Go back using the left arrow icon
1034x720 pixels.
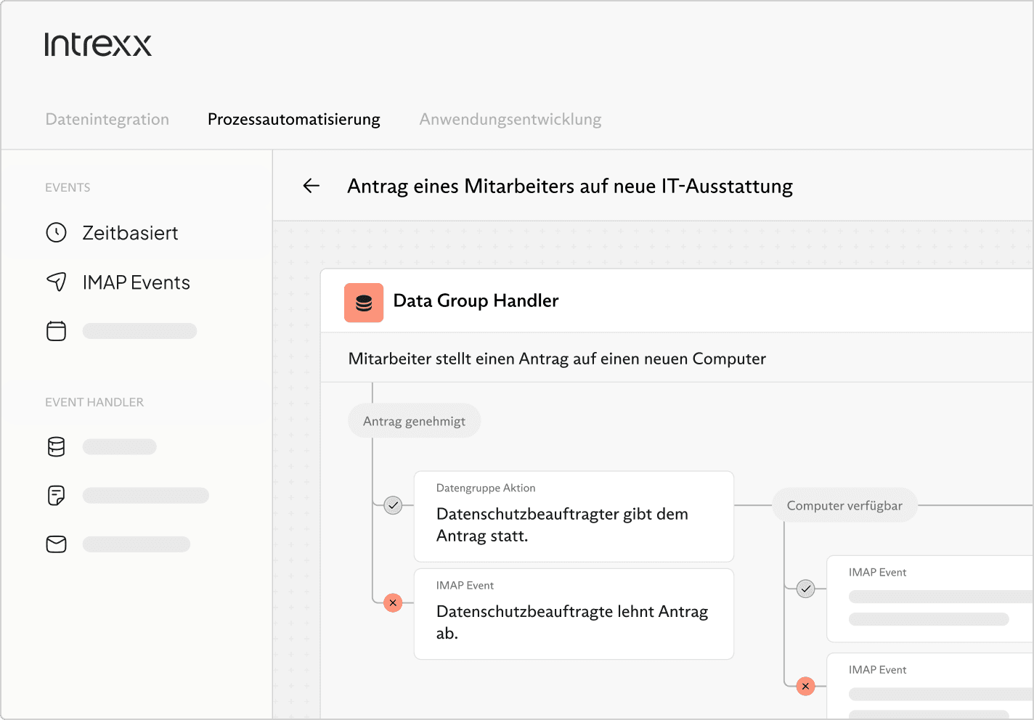312,186
